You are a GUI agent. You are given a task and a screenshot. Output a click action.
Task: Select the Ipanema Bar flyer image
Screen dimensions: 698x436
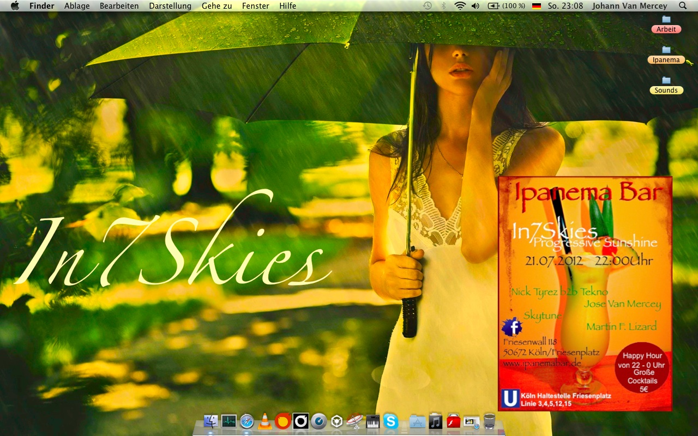point(585,293)
